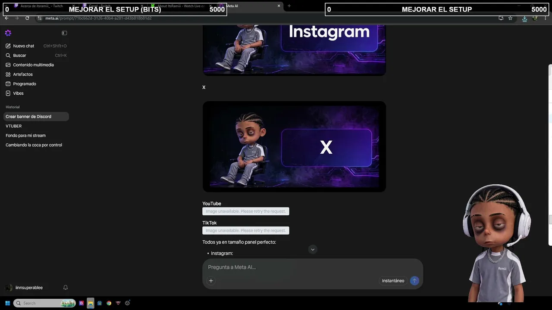Start a Nuevo chat
Image resolution: width=552 pixels, height=310 pixels.
coord(36,46)
